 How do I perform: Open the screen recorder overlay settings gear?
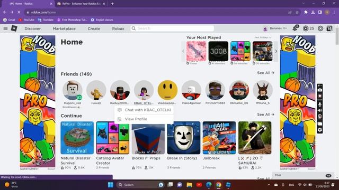pyautogui.click(x=320, y=130)
